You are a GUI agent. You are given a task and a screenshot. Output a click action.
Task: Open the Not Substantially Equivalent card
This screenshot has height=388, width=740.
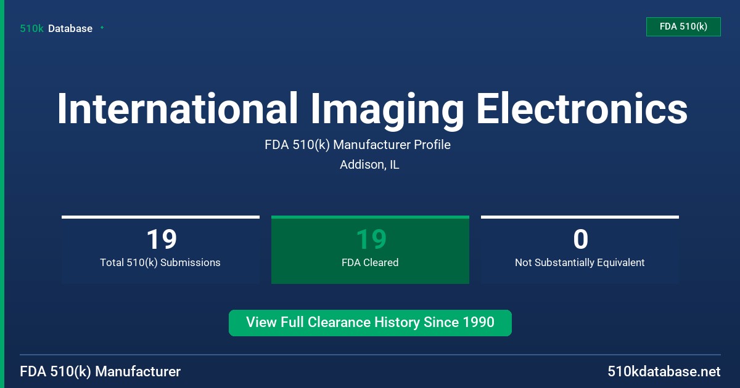tap(580, 249)
